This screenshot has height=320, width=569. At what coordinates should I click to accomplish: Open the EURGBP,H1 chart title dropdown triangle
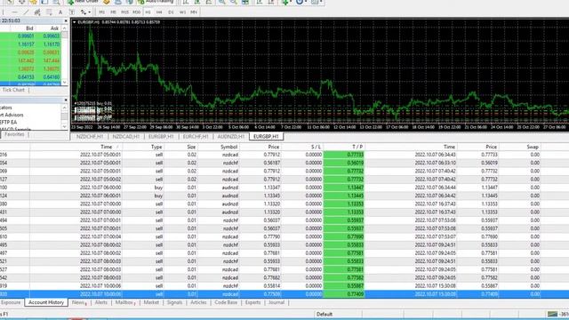[x=74, y=22]
